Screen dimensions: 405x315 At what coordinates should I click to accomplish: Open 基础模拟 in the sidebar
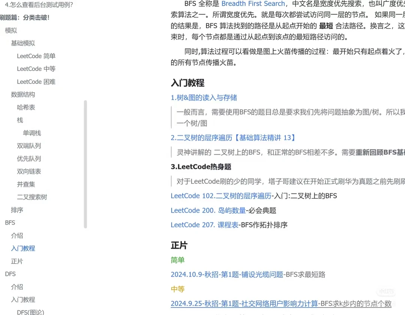pos(23,43)
